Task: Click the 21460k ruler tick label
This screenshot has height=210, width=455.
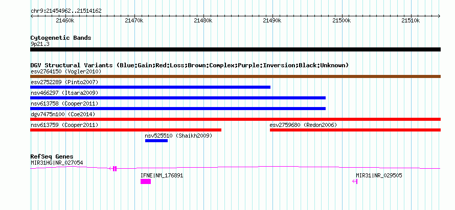Action: (65, 20)
